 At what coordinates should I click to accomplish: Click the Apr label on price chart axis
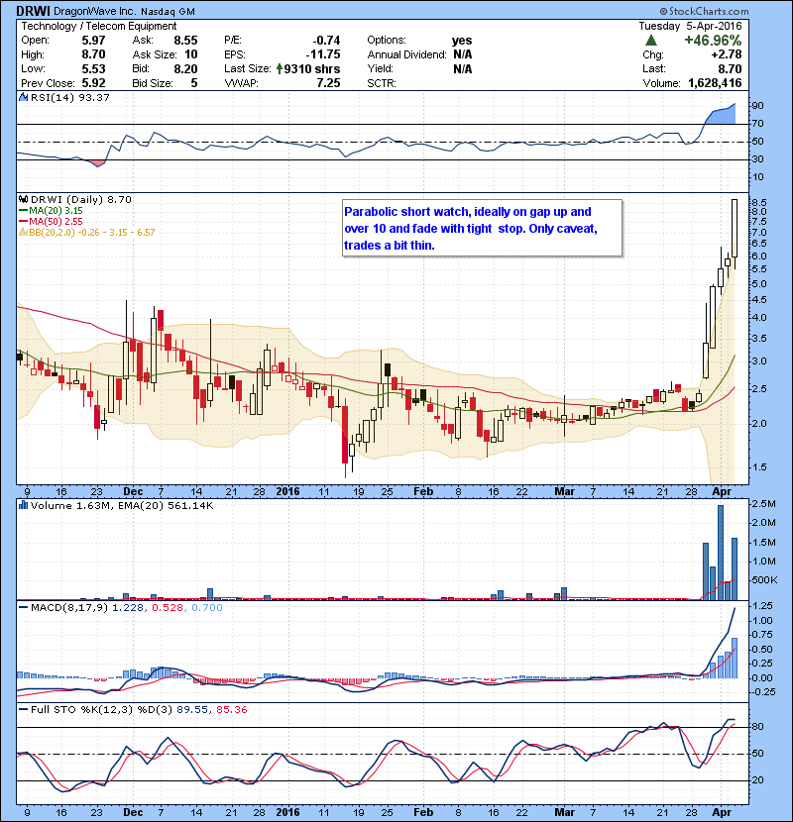point(722,492)
